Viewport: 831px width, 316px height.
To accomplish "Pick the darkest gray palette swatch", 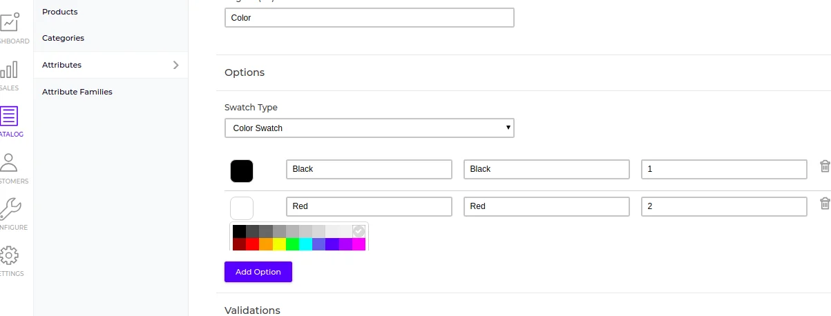I will (253, 231).
